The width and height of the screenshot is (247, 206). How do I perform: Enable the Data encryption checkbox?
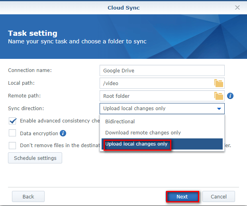click(13, 133)
